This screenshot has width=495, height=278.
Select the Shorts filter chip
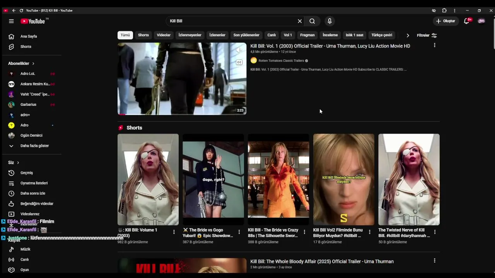pos(143,35)
